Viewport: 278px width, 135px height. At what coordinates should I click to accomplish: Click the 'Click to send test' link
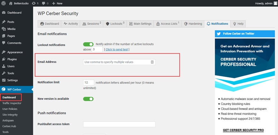coord(117,49)
